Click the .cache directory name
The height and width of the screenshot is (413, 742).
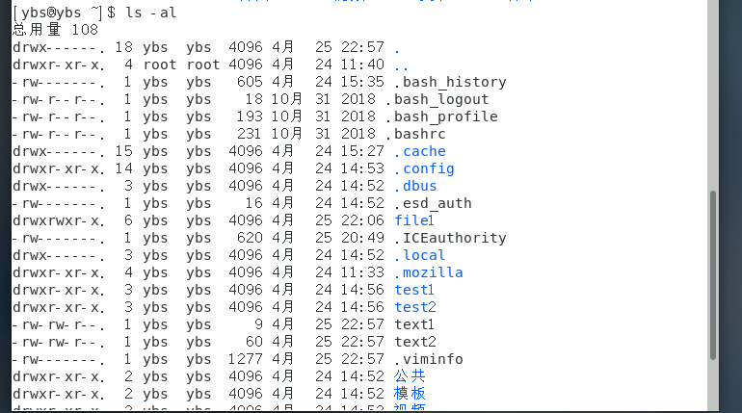pos(419,151)
